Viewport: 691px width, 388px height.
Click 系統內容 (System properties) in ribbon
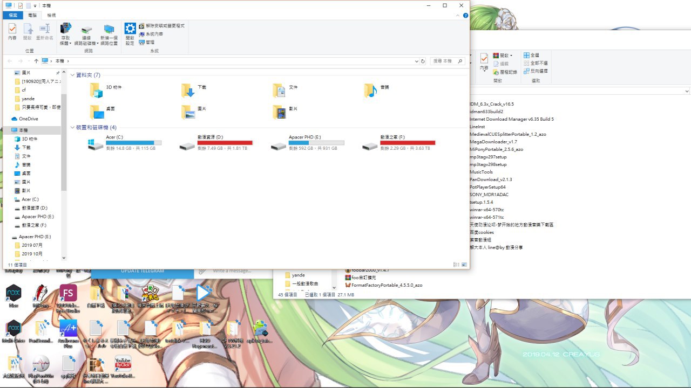[x=151, y=34]
